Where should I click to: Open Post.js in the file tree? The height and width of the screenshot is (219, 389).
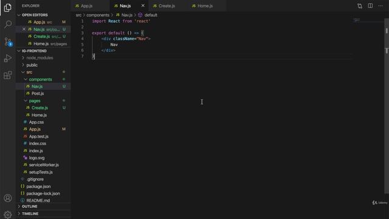tap(43, 94)
